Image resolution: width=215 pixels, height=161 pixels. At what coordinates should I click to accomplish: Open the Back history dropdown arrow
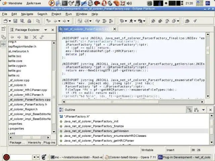click(x=59, y=21)
